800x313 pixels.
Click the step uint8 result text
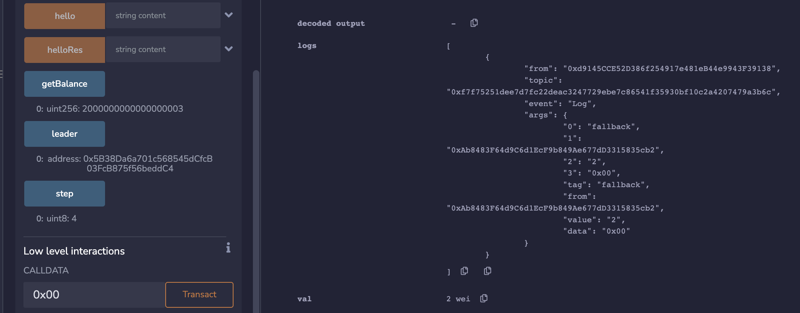(x=57, y=219)
